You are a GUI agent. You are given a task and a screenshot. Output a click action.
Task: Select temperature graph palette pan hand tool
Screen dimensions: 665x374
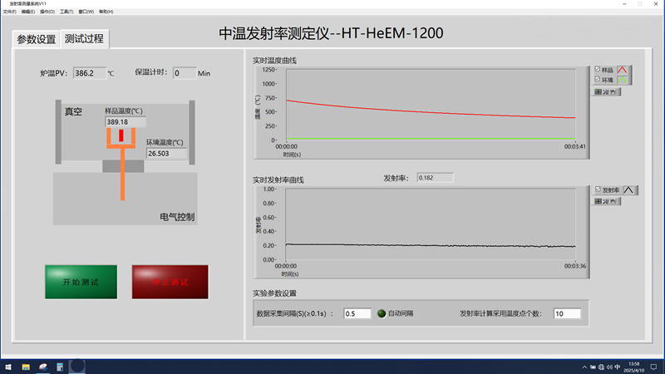tap(614, 91)
